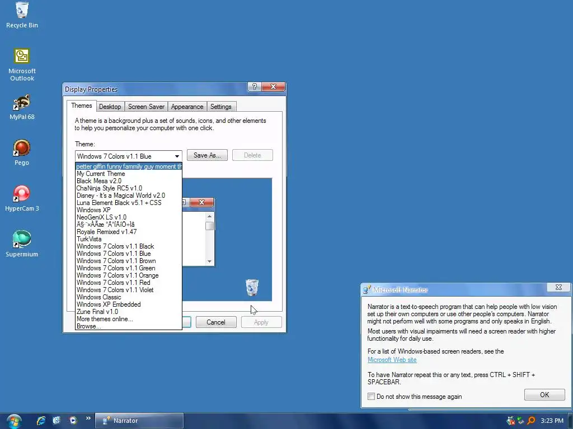The width and height of the screenshot is (573, 429).
Task: Pick the NeoGeniX LS v1.0 theme
Action: [x=129, y=217]
